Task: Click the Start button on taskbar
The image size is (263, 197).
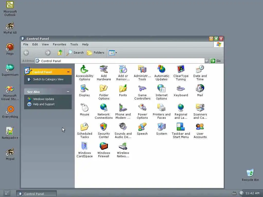Action: coord(7,193)
